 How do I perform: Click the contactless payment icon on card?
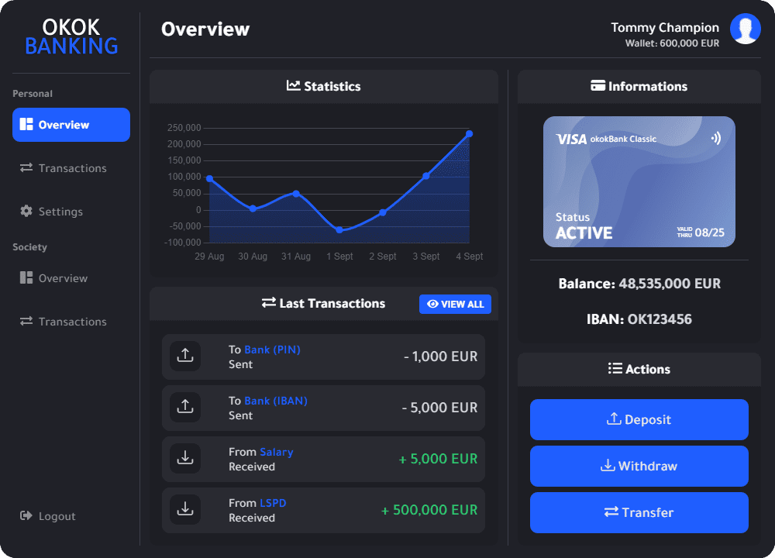click(715, 138)
